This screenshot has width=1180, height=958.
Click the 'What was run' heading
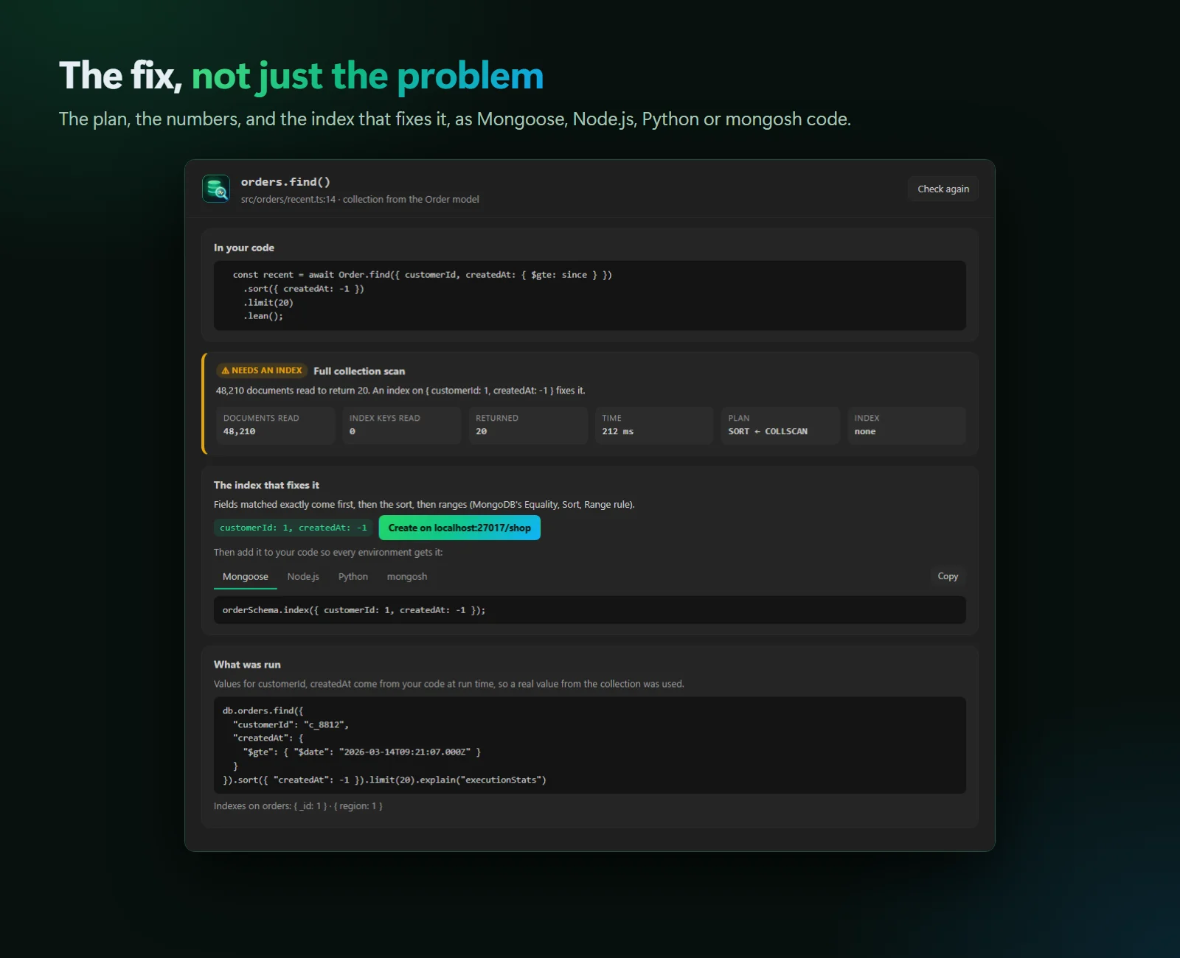click(x=247, y=665)
